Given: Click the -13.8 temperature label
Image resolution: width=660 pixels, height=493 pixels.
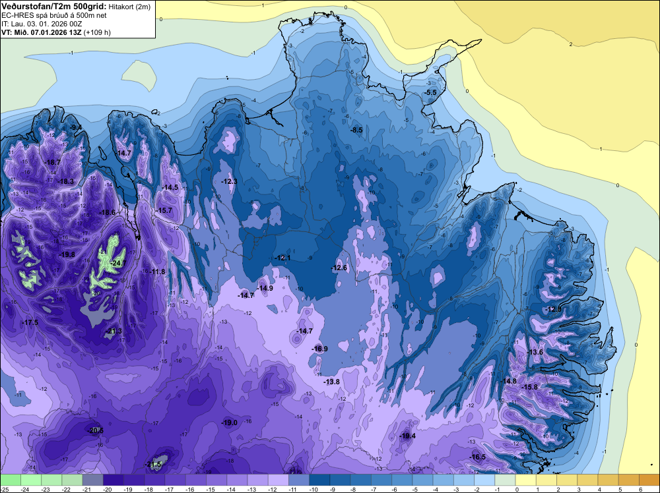Looking at the screenshot, I should [331, 382].
